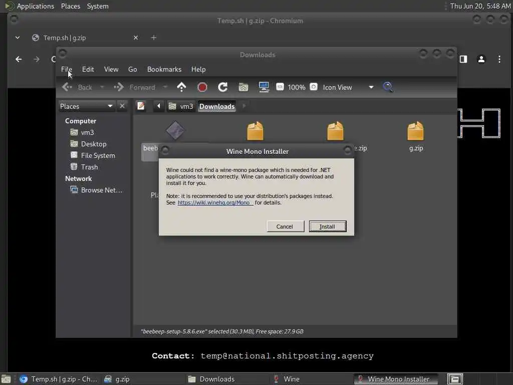Click the Chromium profile avatar icon
The width and height of the screenshot is (513, 385).
[x=481, y=59]
